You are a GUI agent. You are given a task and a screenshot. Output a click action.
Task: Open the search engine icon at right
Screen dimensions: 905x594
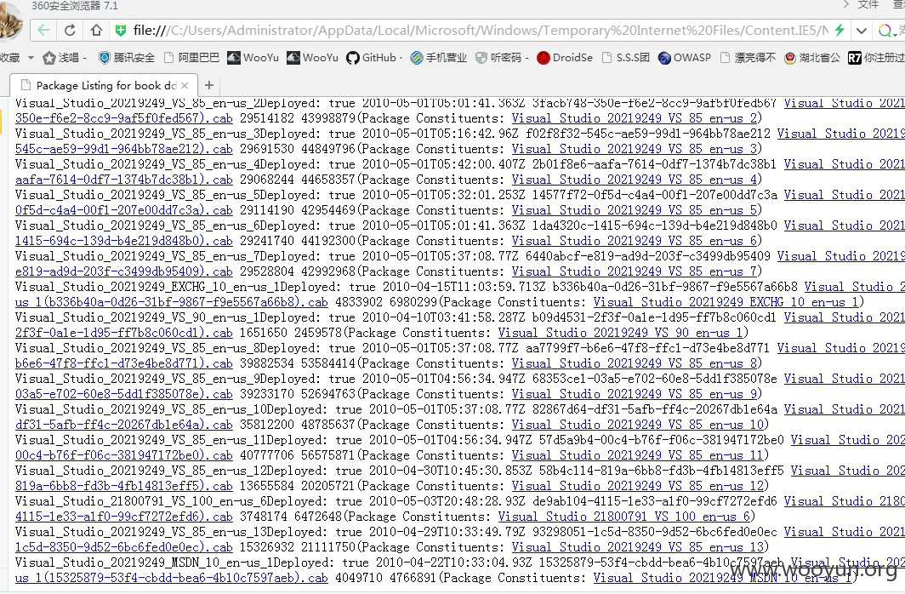tap(885, 31)
